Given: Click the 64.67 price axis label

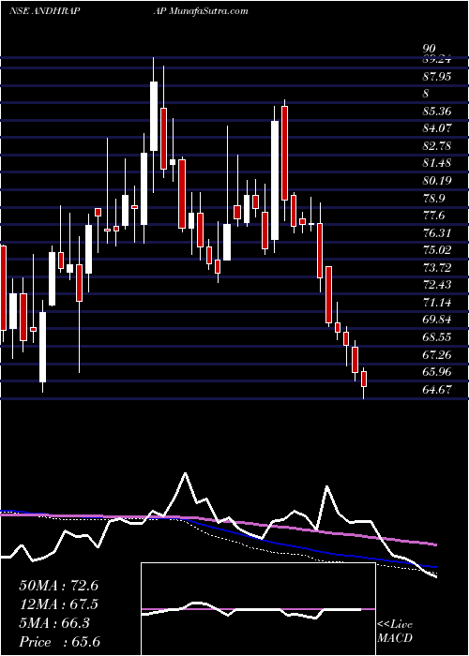Looking at the screenshot, I should tap(437, 390).
